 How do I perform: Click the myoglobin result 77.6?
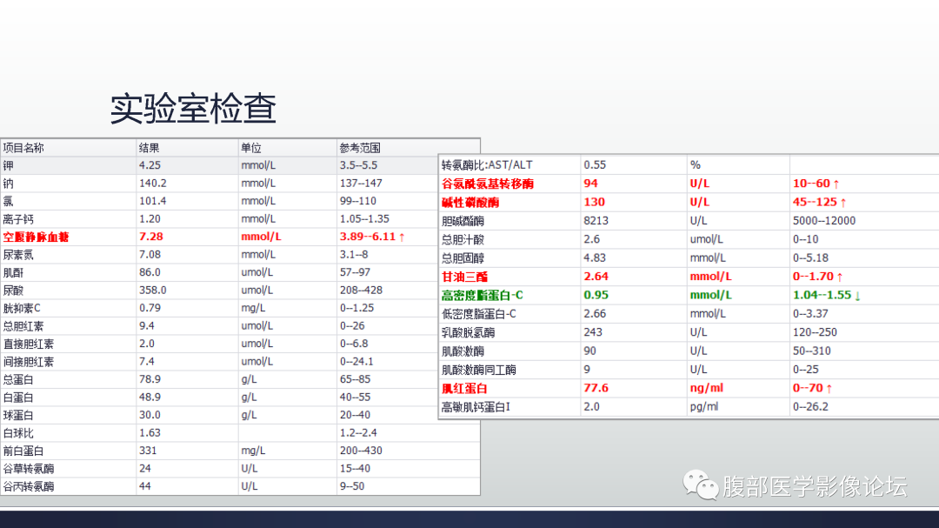coord(596,388)
